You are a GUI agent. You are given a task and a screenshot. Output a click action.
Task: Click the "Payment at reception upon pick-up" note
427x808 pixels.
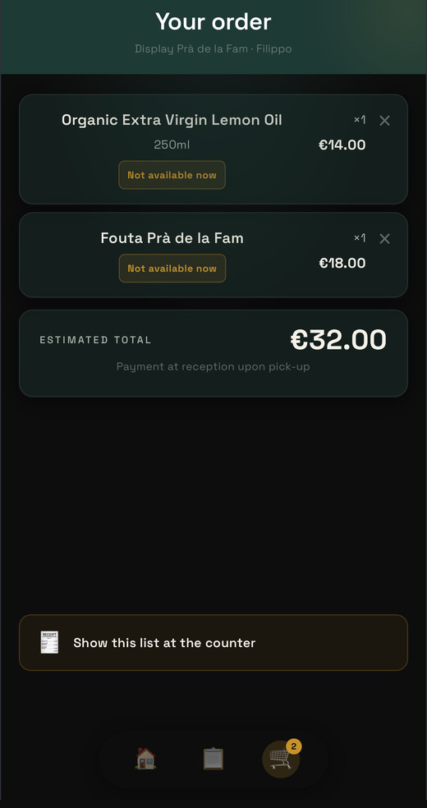213,367
